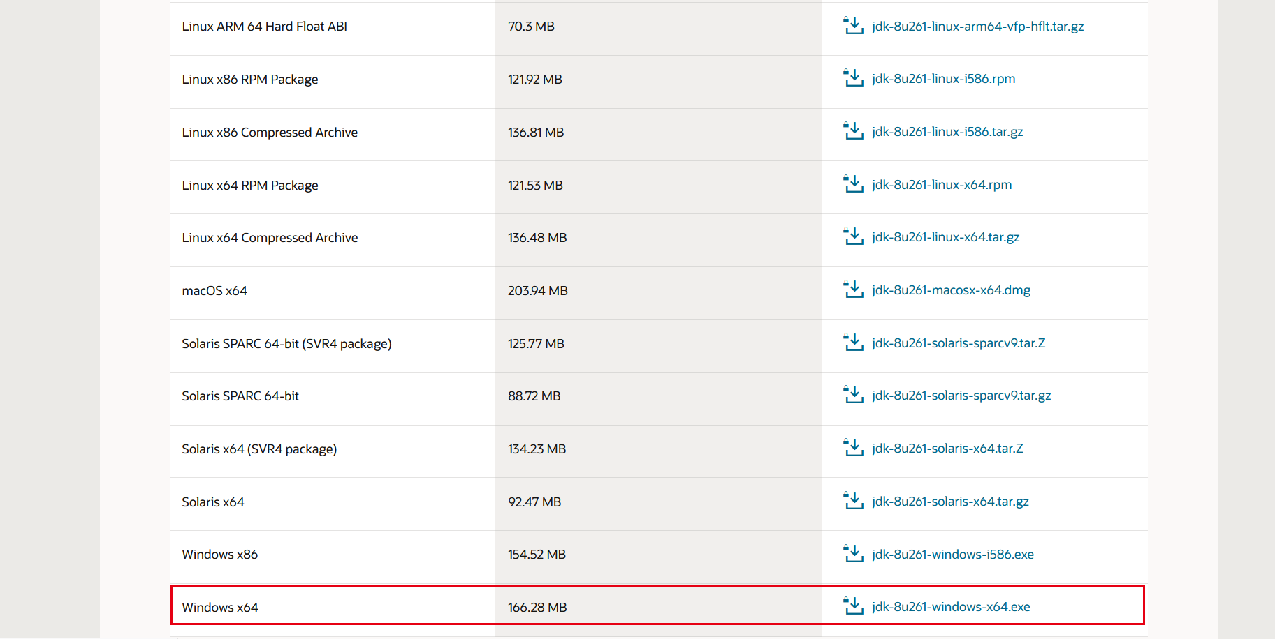Viewport: 1275px width, 639px height.
Task: Click jdk-8u261-linux-arm64-vfp-hflt.tar.gz link
Action: [x=977, y=27]
